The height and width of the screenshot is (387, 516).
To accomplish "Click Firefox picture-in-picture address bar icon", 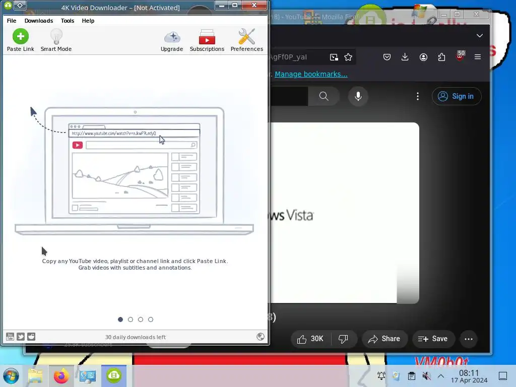I will (334, 57).
